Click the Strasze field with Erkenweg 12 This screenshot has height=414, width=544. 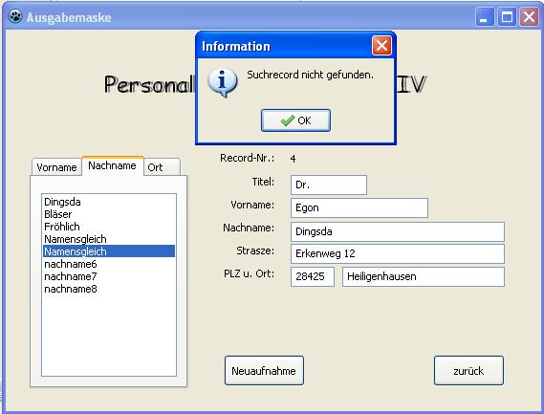[x=398, y=253]
